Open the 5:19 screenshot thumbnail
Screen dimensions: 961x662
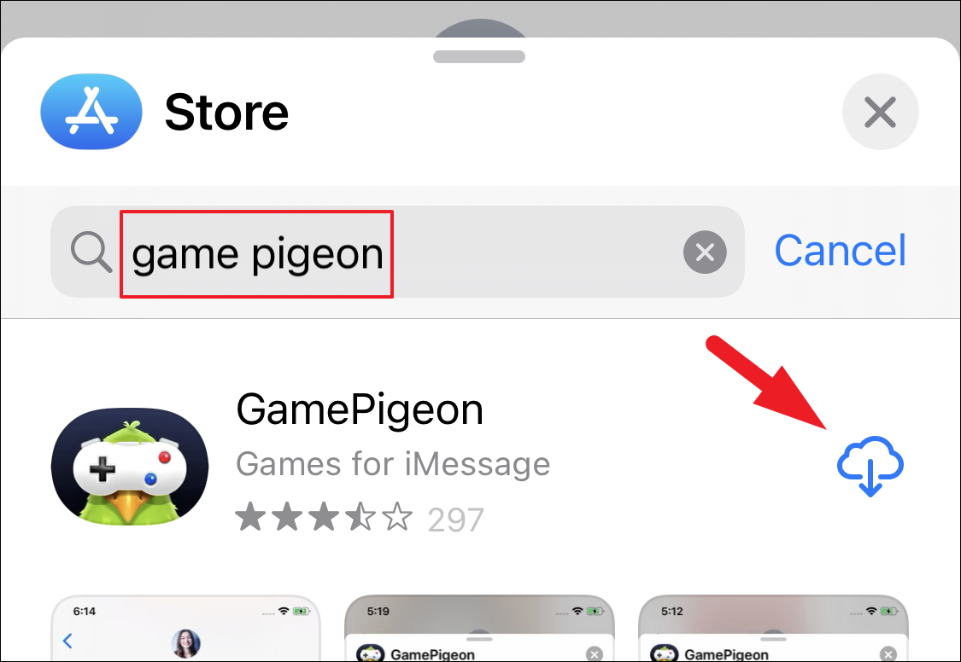click(x=479, y=629)
